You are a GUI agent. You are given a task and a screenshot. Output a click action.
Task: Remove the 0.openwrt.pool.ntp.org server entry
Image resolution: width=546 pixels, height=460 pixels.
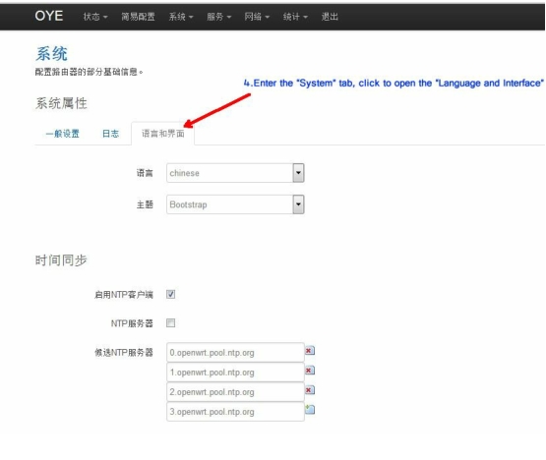[310, 351]
